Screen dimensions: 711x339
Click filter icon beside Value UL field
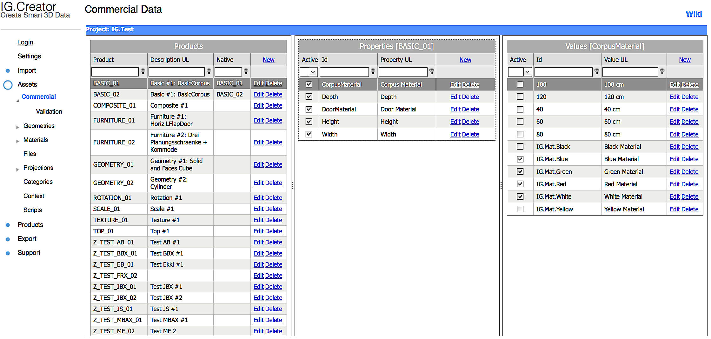[x=662, y=71]
